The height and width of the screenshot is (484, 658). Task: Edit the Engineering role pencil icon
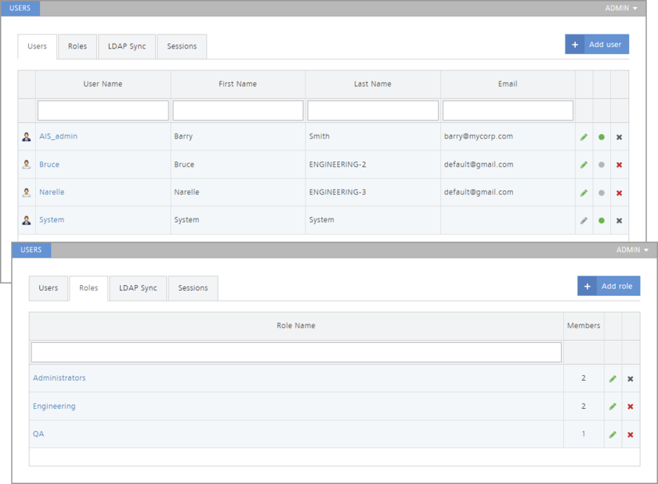[x=613, y=406]
